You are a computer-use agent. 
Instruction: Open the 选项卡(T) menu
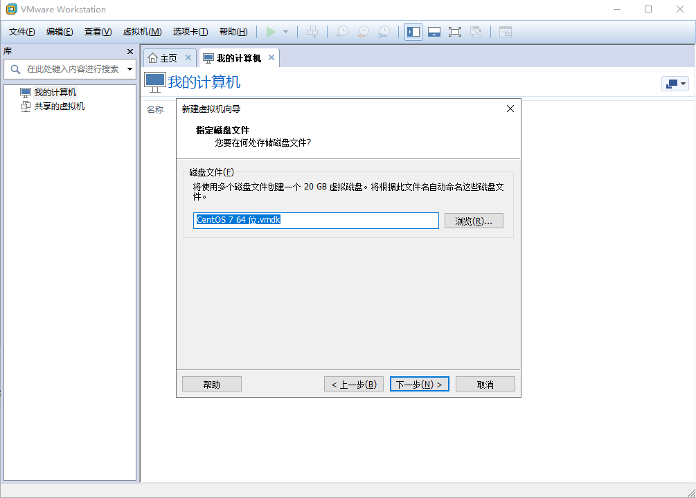coord(190,32)
